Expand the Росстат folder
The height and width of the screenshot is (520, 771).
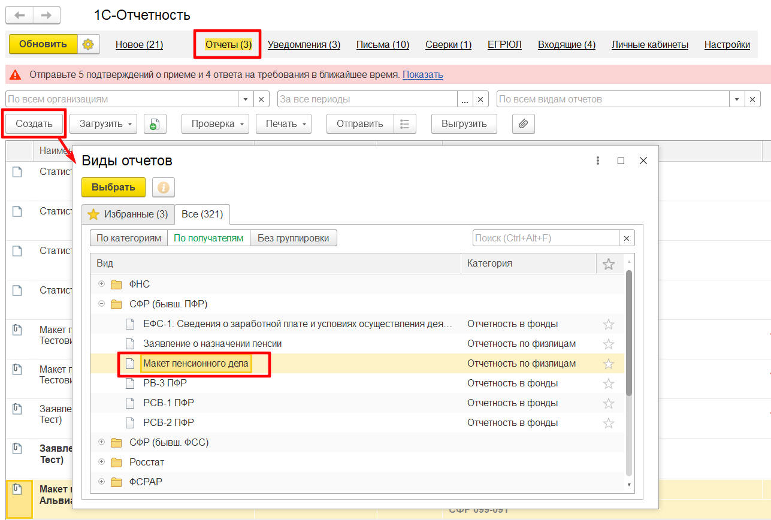tap(101, 462)
